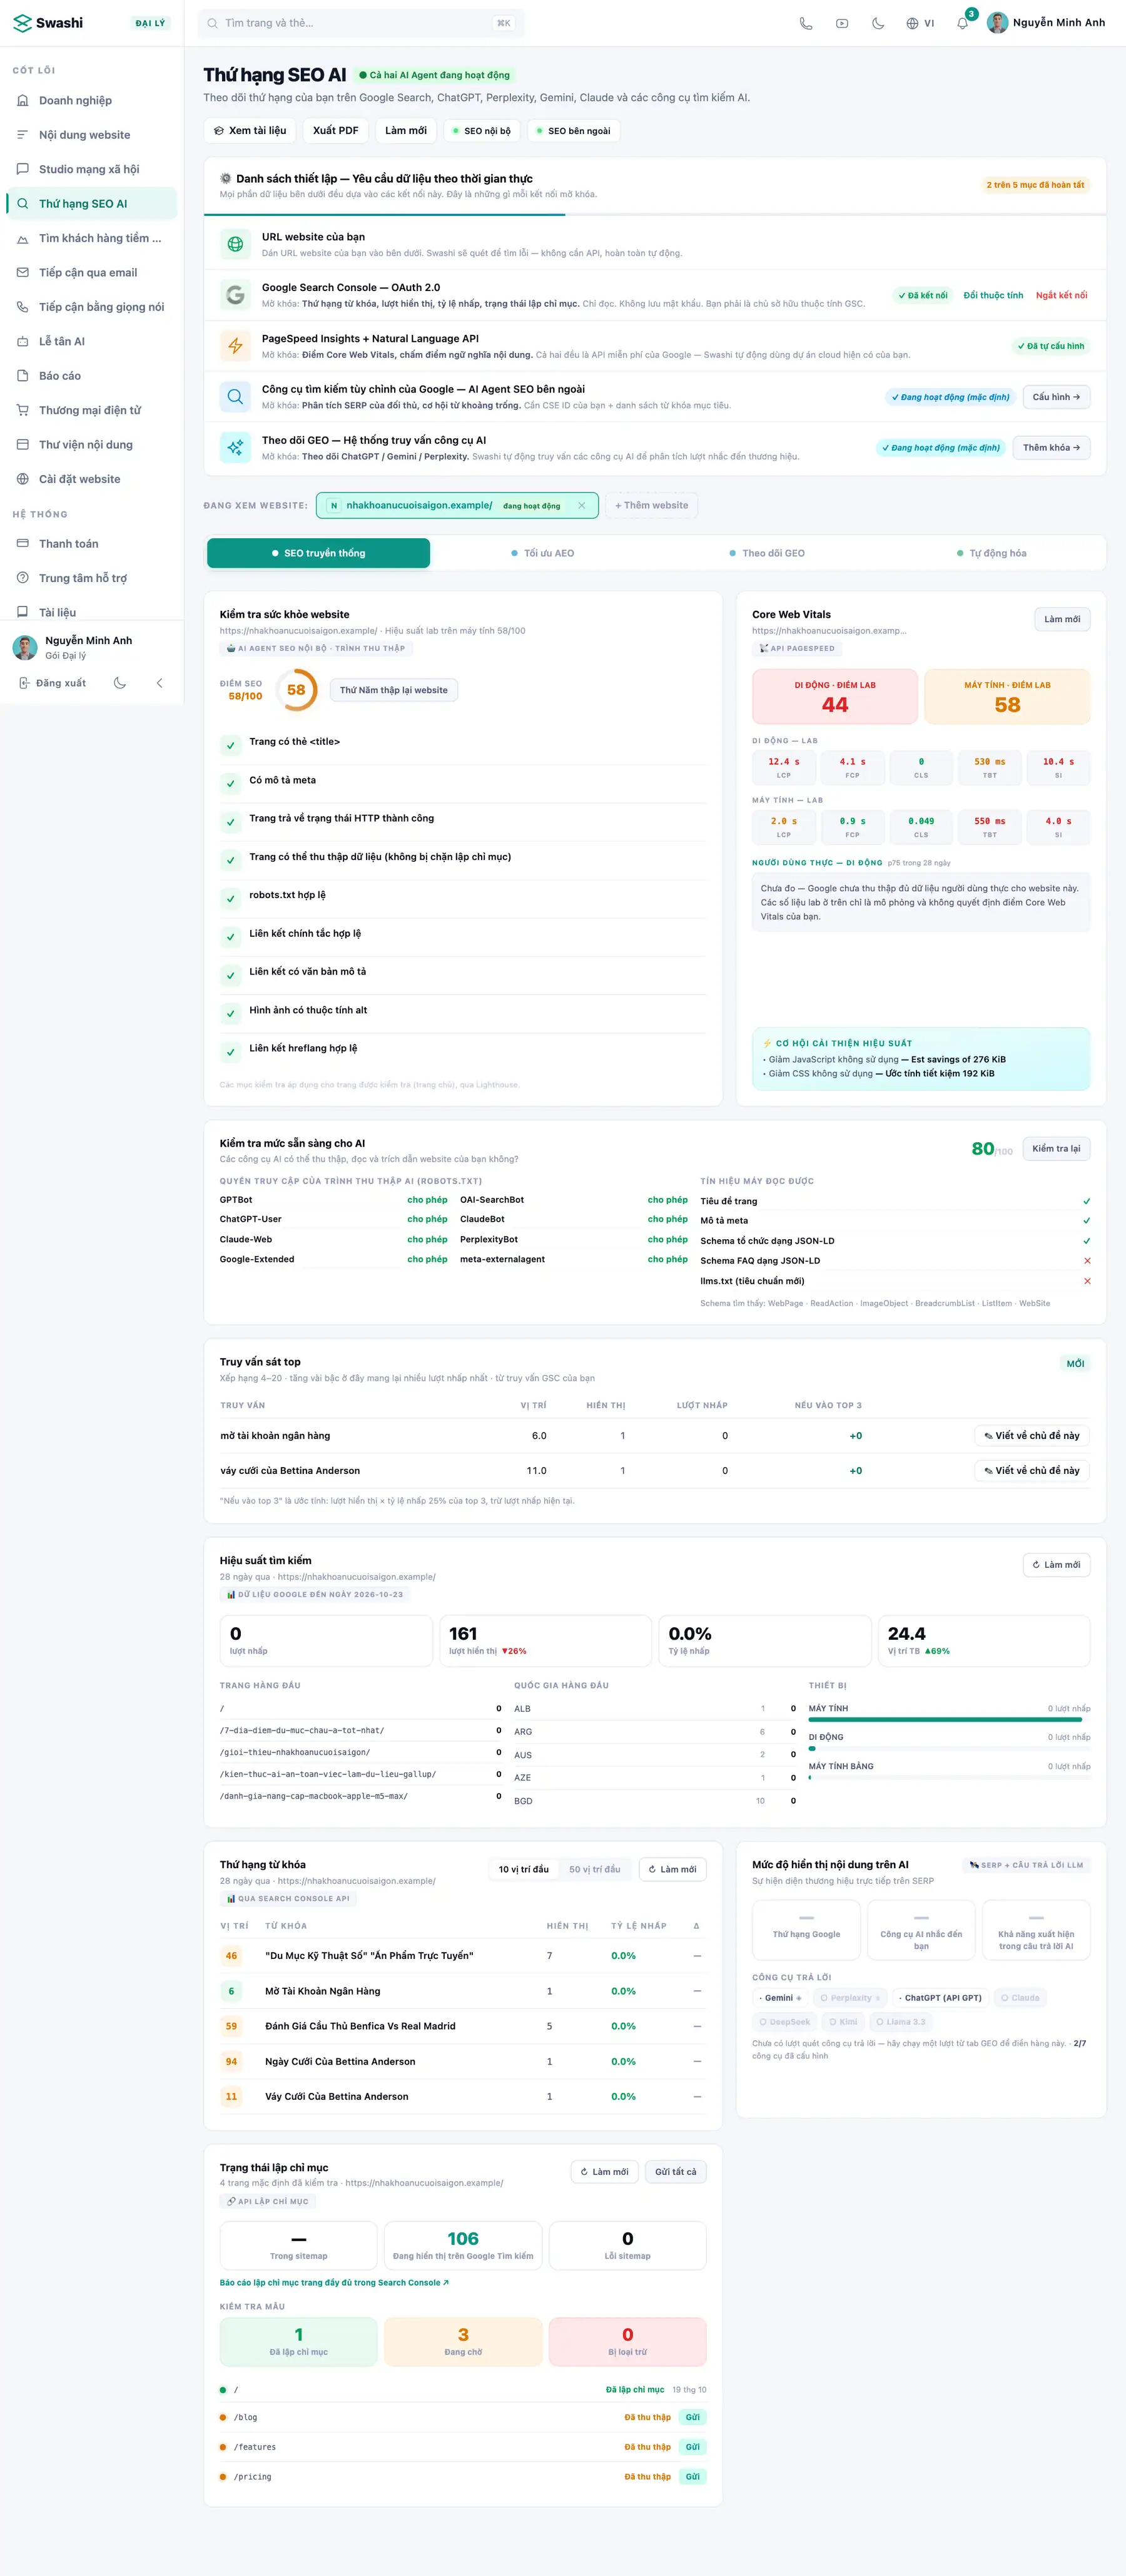Click the moon icon in the top header
Screen dimensions: 1126x2576
click(878, 23)
